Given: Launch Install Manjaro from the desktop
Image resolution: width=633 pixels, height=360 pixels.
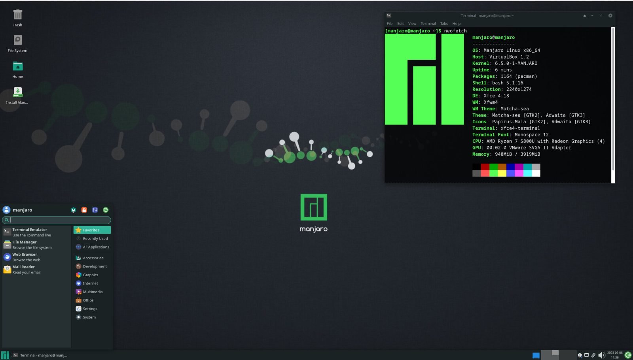Looking at the screenshot, I should [17, 94].
